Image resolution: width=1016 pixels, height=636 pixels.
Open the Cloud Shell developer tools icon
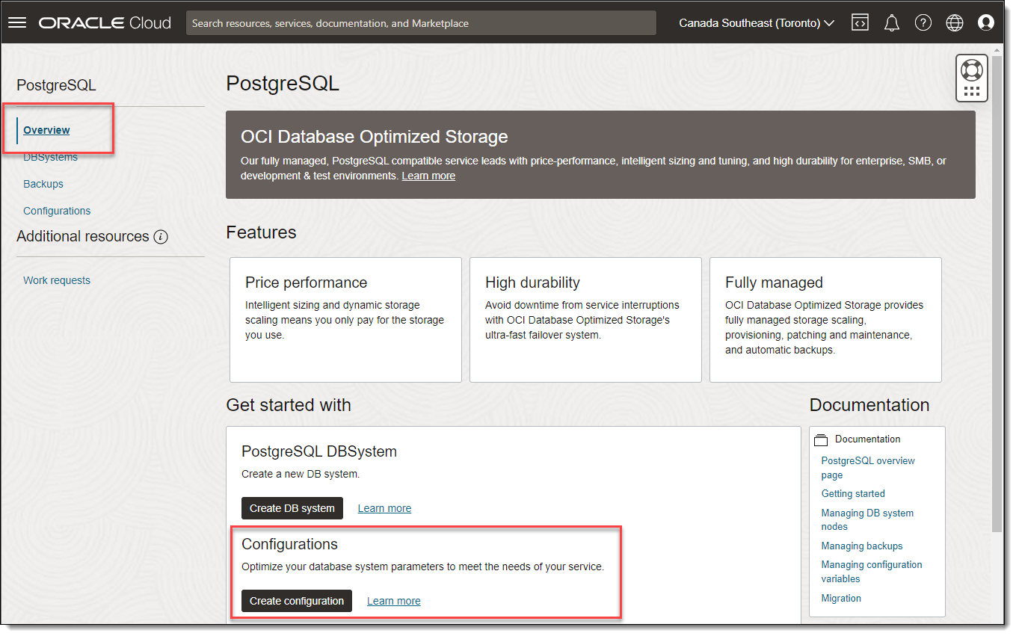(x=860, y=23)
